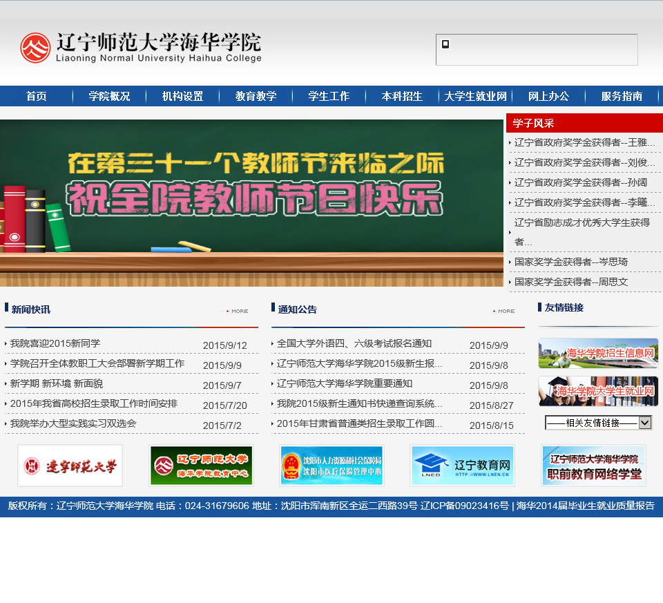This screenshot has height=603, width=663.
Task: Click MORE next to 新闻快讯
Action: tap(238, 311)
